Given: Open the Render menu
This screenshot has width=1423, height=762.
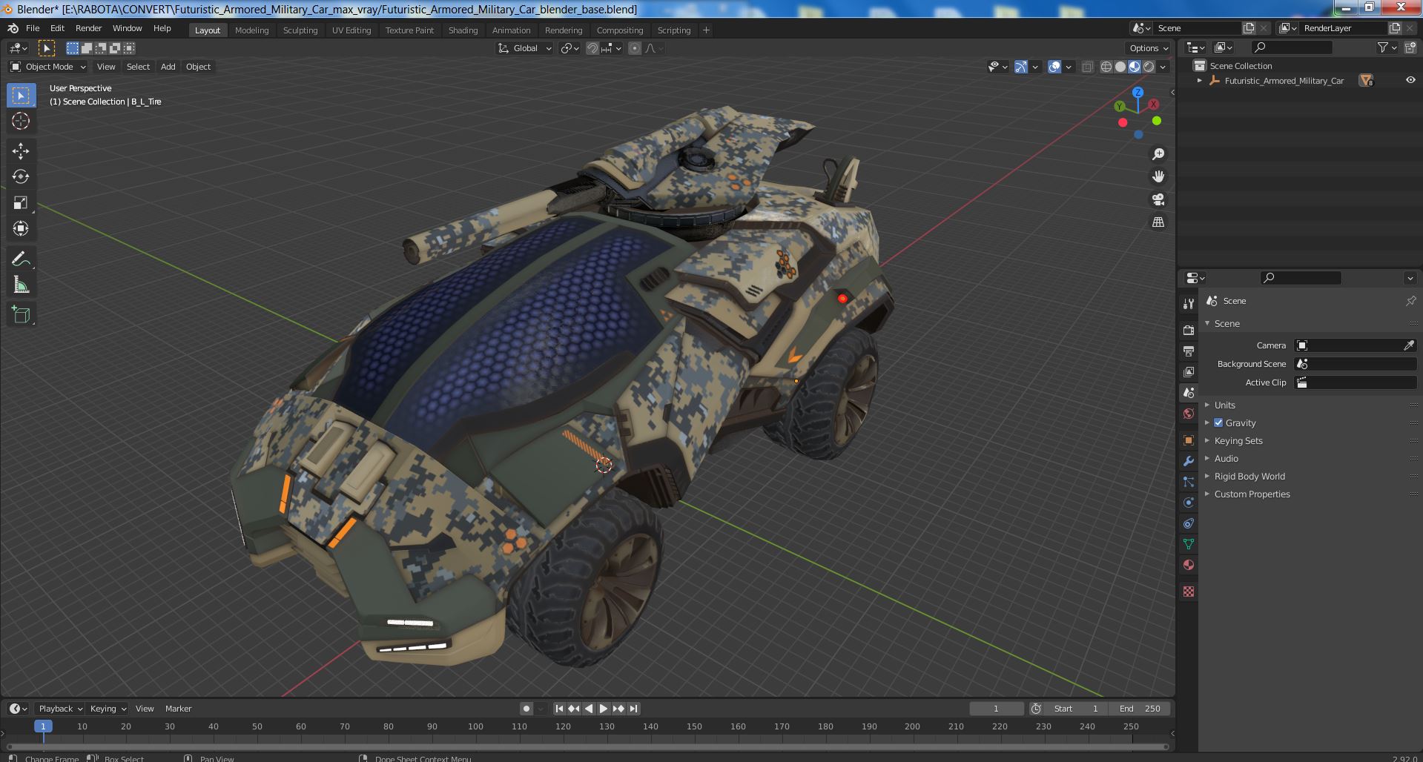Looking at the screenshot, I should click(88, 28).
